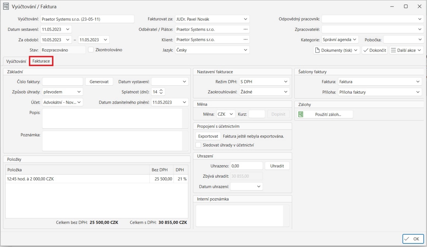
Task: Click ellipsis button in Klient field
Action: pos(246,39)
